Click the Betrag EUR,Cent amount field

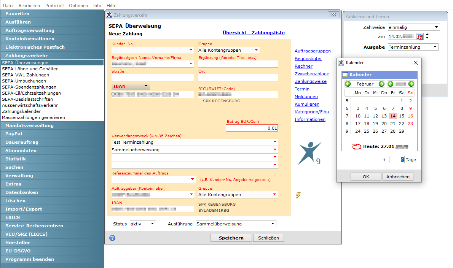pos(252,128)
